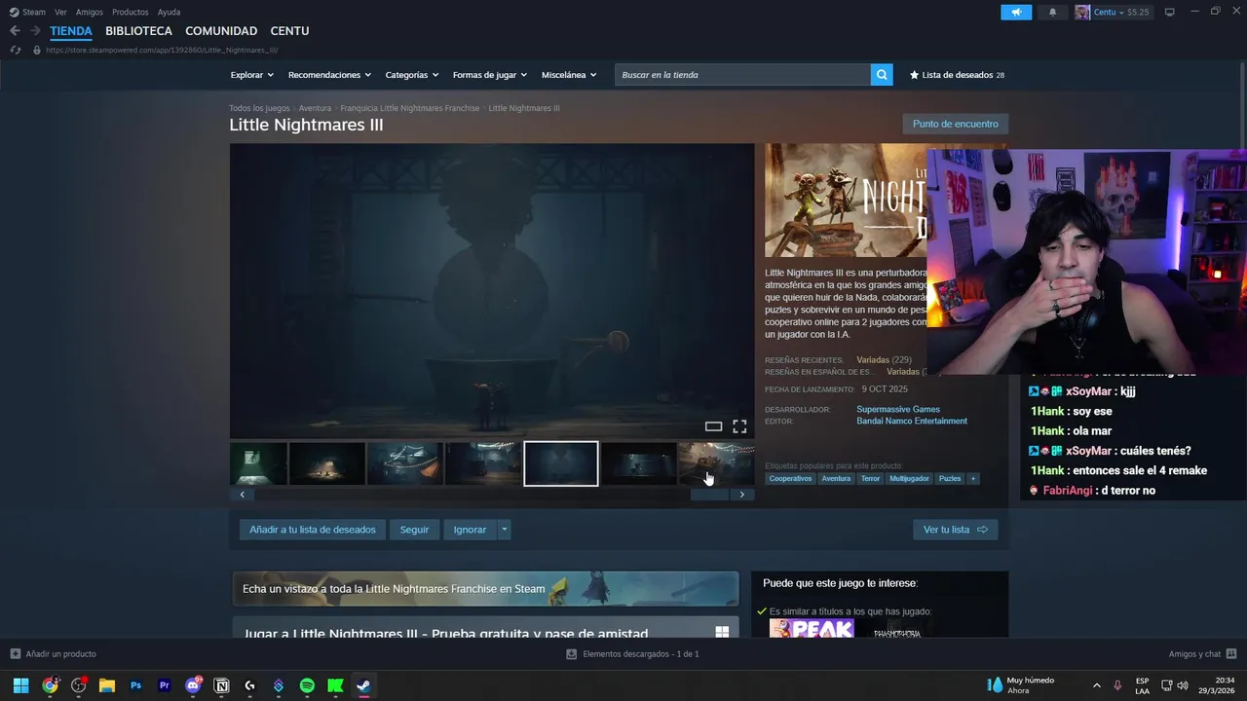Switch to the BIBLIOTECA tab
Viewport: 1247px width, 701px height.
coord(138,31)
